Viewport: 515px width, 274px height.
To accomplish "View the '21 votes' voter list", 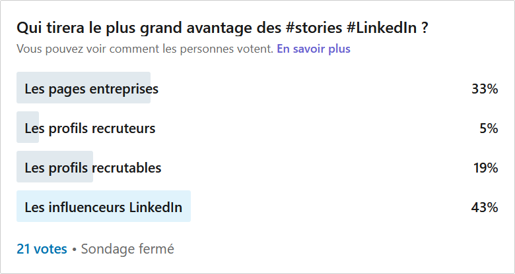I will click(x=42, y=249).
